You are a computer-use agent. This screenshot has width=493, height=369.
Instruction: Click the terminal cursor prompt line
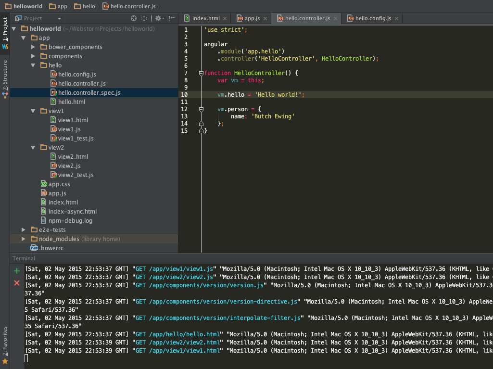click(x=26, y=358)
